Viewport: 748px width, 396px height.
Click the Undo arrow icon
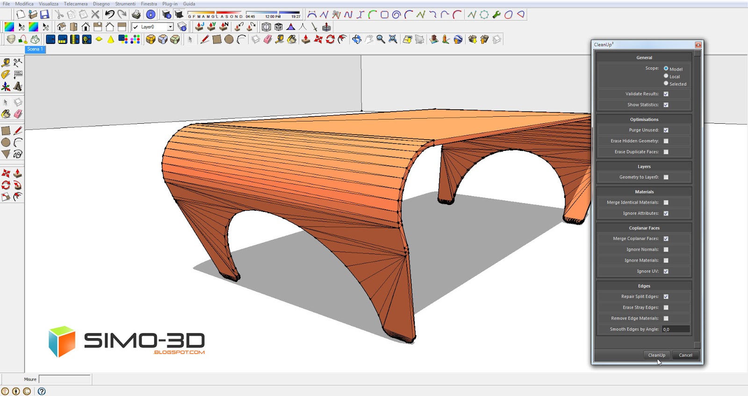click(109, 14)
